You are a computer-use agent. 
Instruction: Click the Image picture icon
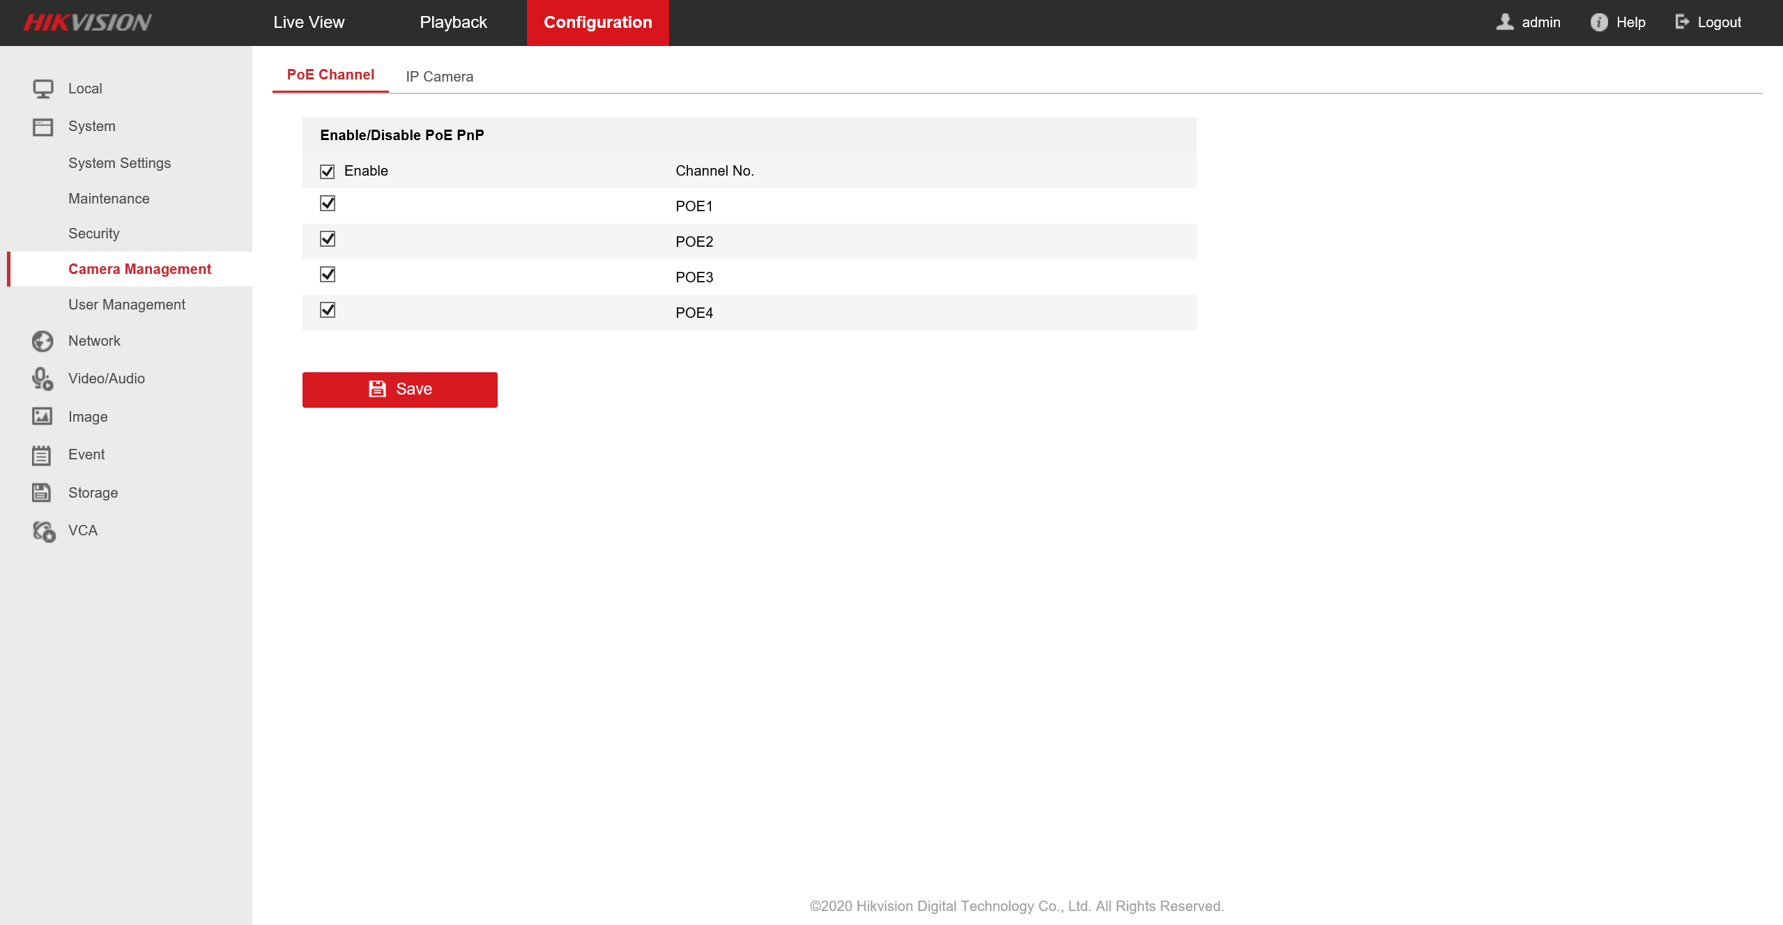pyautogui.click(x=43, y=416)
